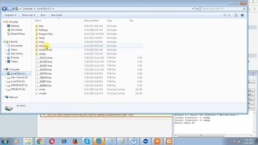Select Recent Places under Favorites

18,34
